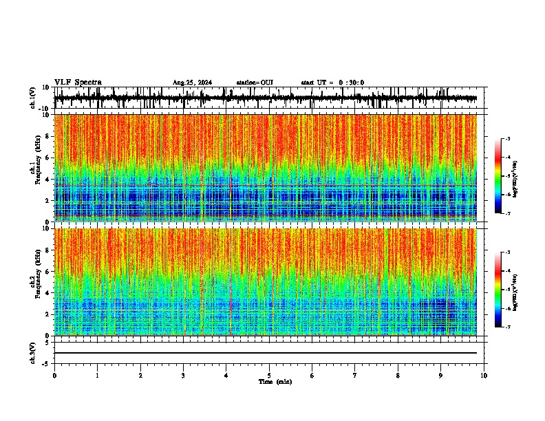Click the "station=OUI" label

[255, 83]
